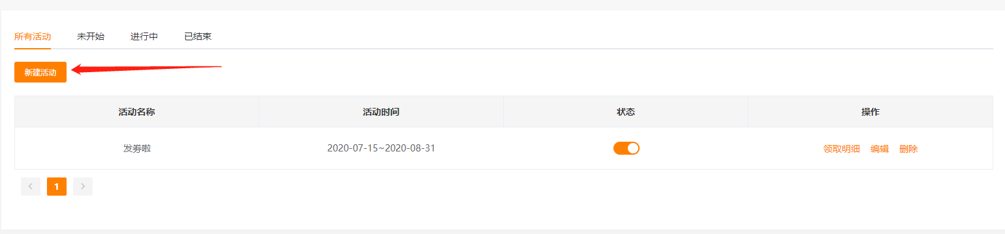
Task: Go to the previous page arrow
Action: click(31, 187)
